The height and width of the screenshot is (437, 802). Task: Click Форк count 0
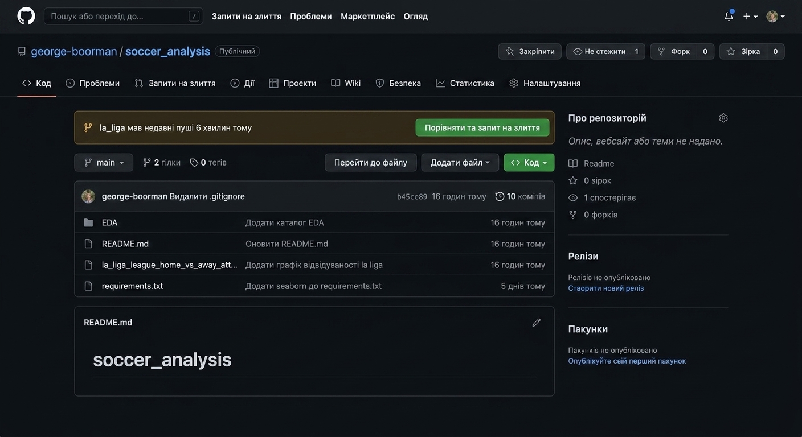coord(705,51)
